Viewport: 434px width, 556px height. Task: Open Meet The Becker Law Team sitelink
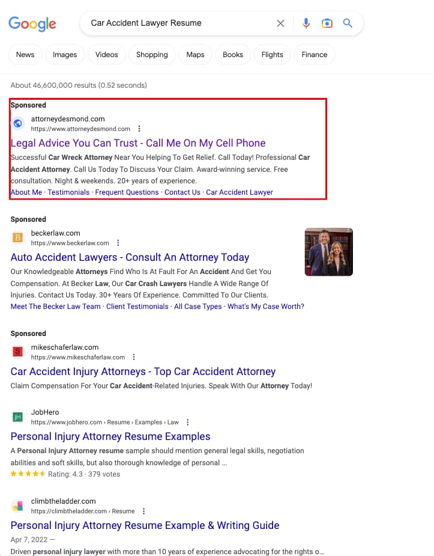coord(56,307)
